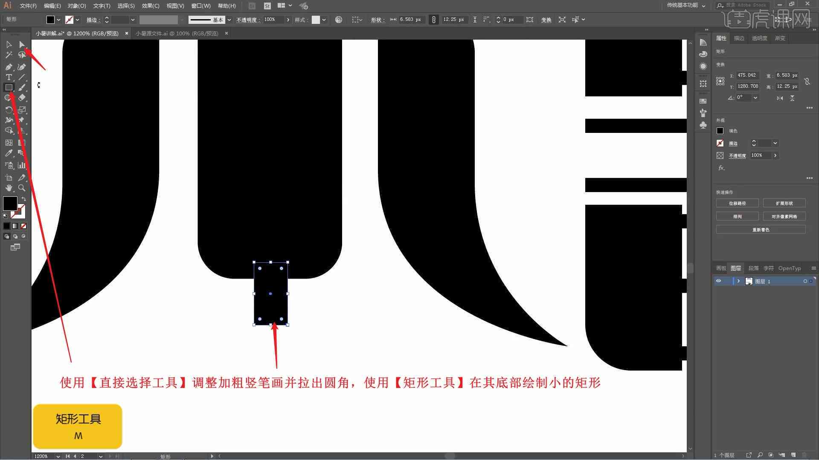This screenshot has height=460, width=819.
Task: Switch to 小曼源文件 100% tab
Action: click(x=176, y=33)
